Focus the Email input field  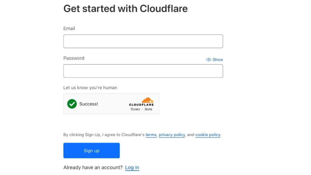tap(143, 41)
